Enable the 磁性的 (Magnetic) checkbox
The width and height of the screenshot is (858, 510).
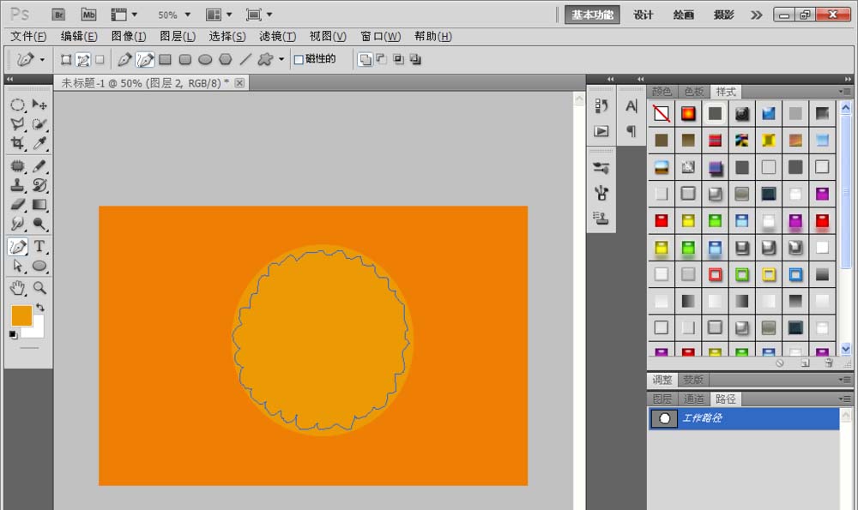pyautogui.click(x=299, y=59)
